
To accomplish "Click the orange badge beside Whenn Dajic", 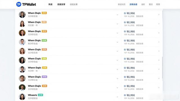I will (x=44, y=68).
